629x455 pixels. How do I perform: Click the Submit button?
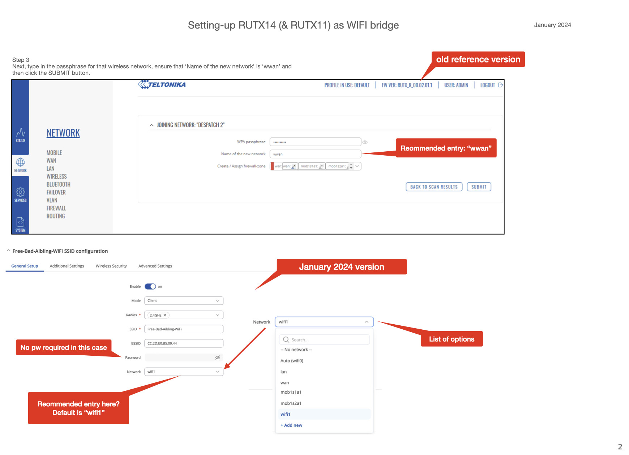click(x=479, y=187)
